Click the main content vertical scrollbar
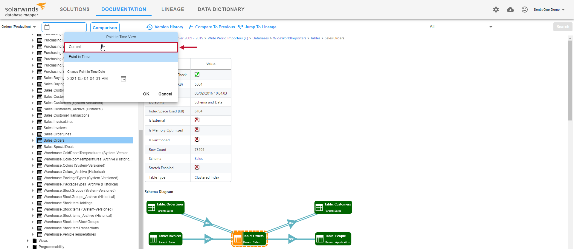 tap(570, 81)
